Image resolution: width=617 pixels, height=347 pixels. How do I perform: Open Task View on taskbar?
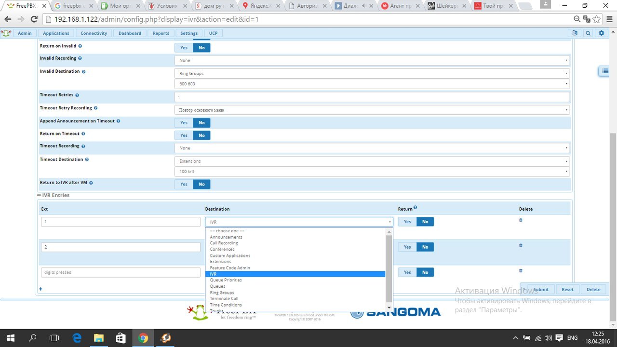[x=54, y=338]
